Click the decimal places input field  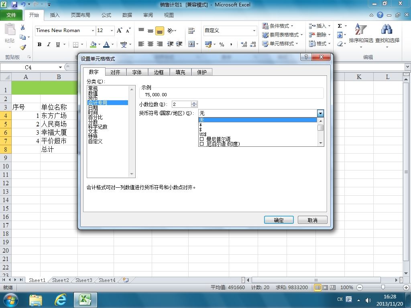point(181,104)
